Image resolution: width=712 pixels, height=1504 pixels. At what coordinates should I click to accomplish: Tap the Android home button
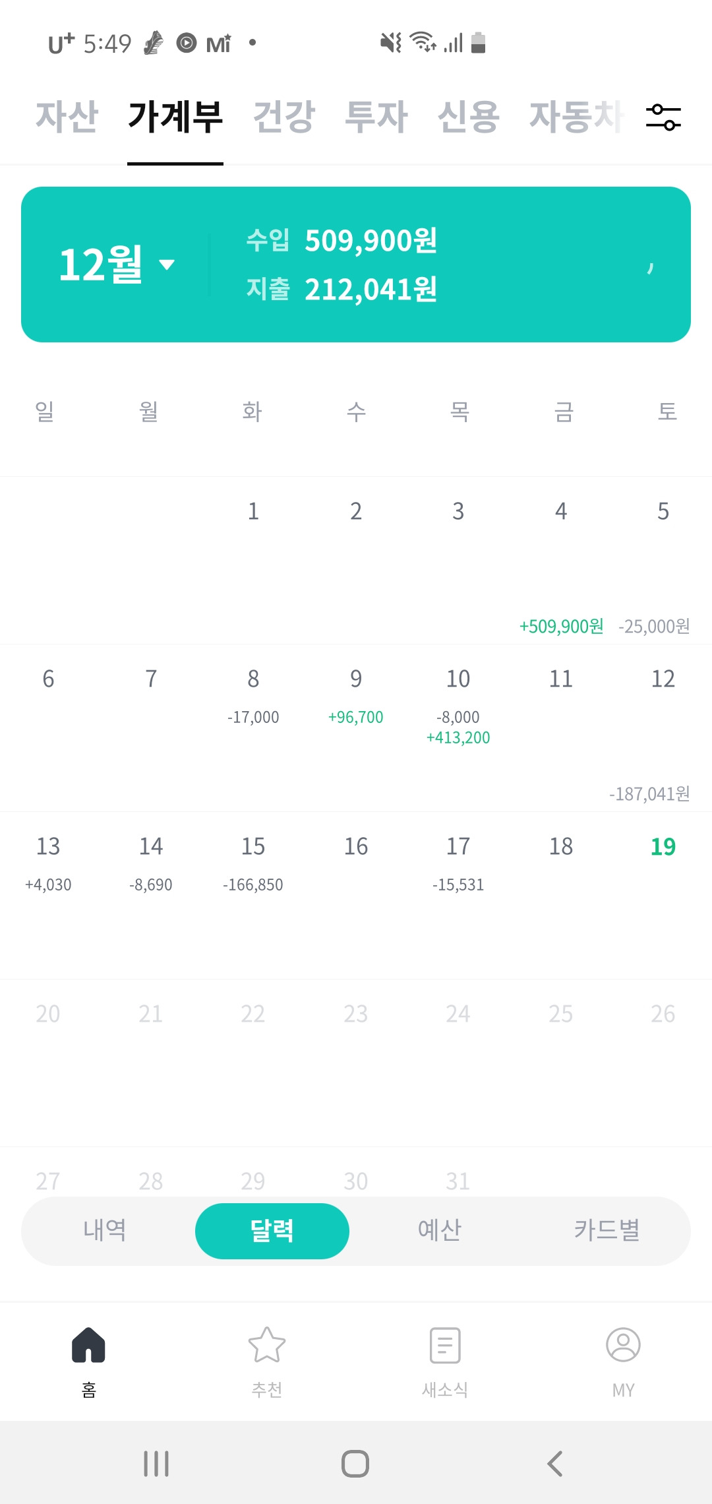click(x=355, y=1464)
